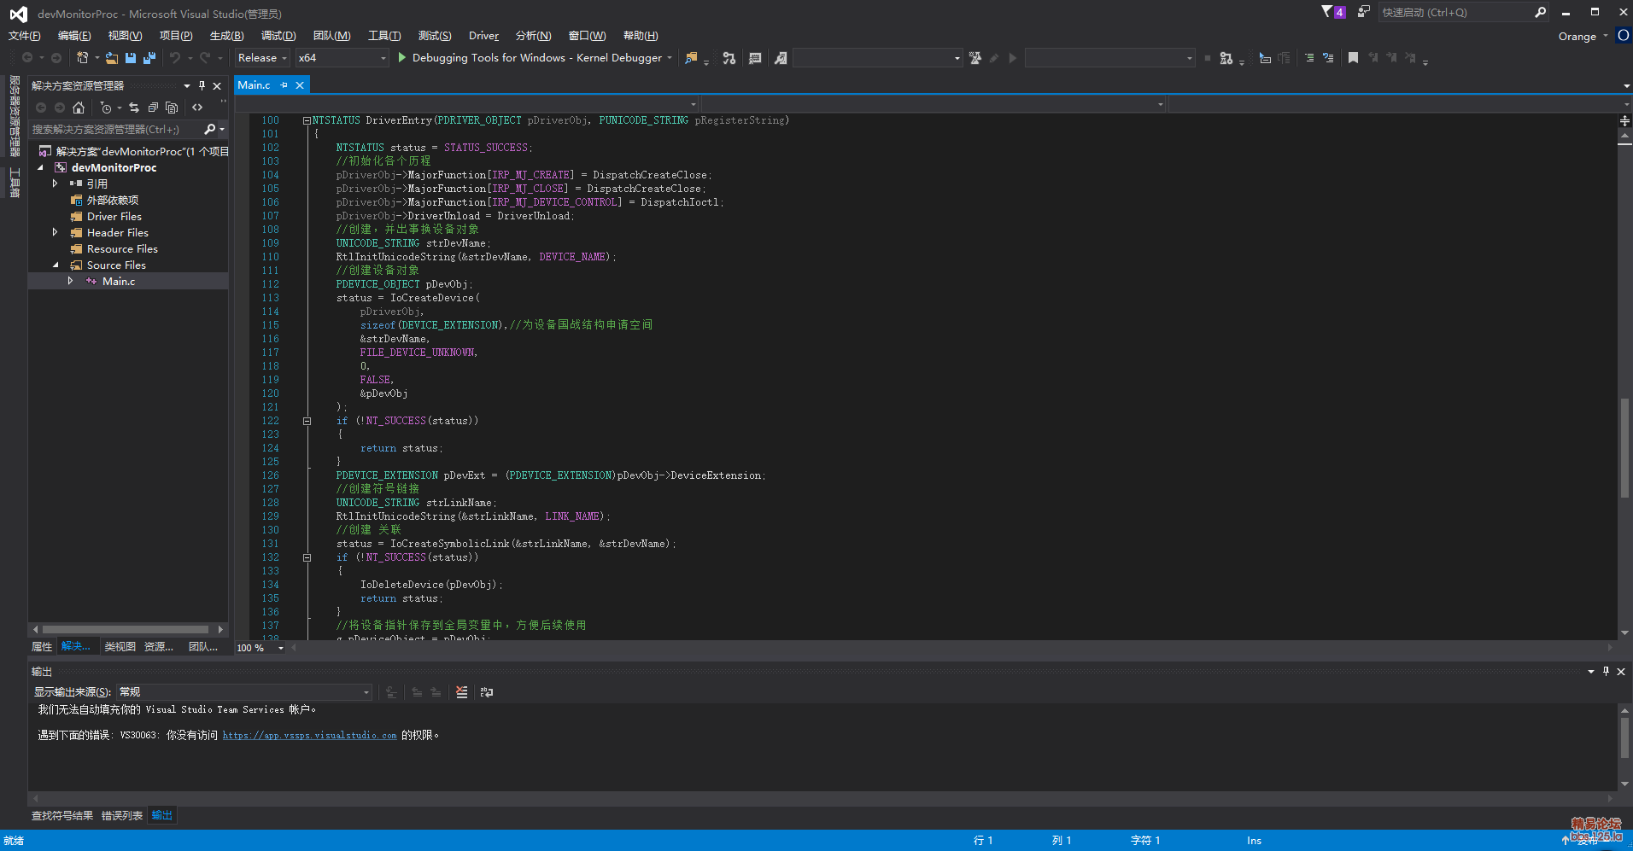Image resolution: width=1633 pixels, height=851 pixels.
Task: Toggle word wrap in the Output panel
Action: (487, 692)
